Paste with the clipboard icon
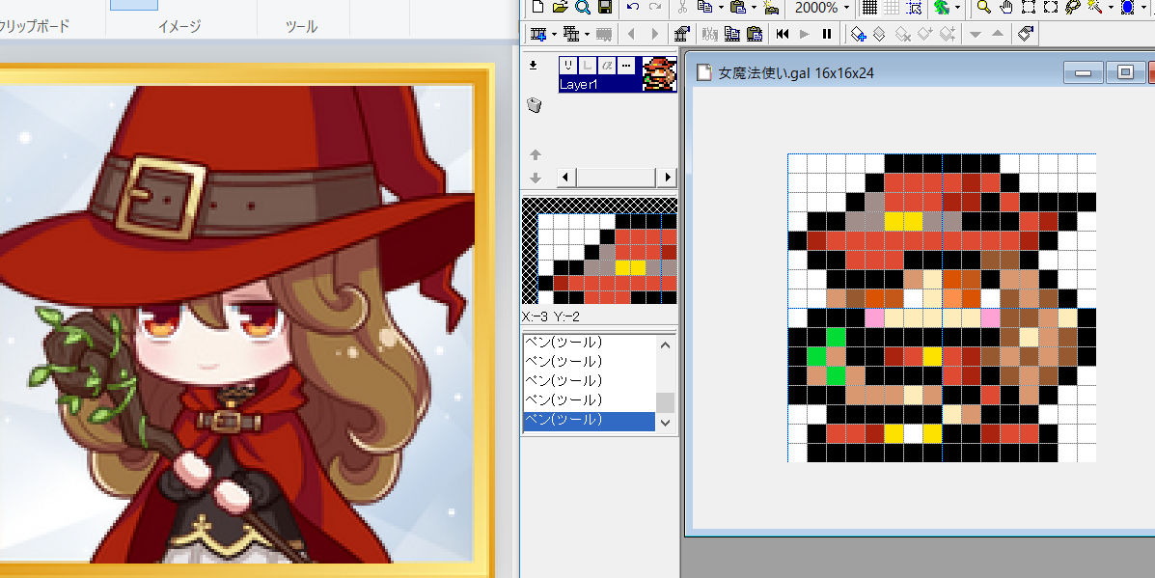This screenshot has width=1155, height=578. pyautogui.click(x=737, y=8)
